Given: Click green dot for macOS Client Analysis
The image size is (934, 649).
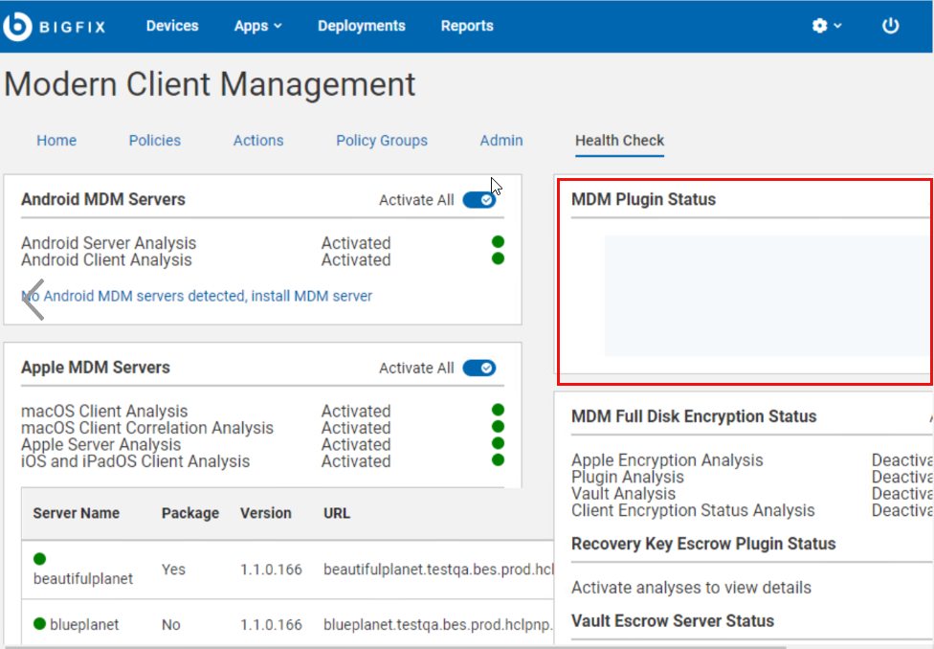Looking at the screenshot, I should [x=498, y=411].
